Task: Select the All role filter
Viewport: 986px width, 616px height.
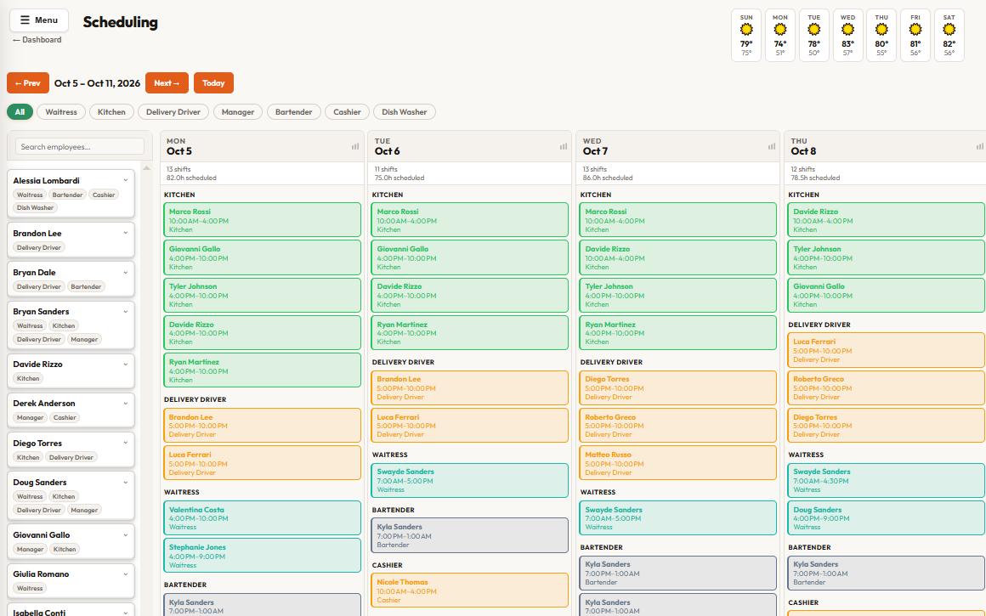Action: 20,112
